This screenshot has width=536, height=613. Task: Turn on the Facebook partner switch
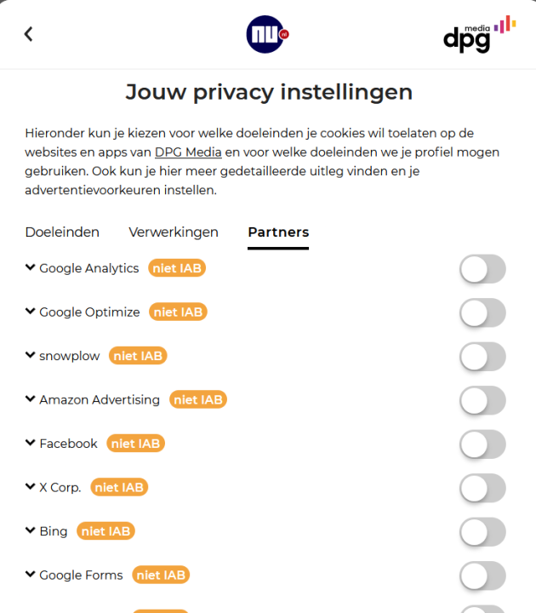coord(482,444)
